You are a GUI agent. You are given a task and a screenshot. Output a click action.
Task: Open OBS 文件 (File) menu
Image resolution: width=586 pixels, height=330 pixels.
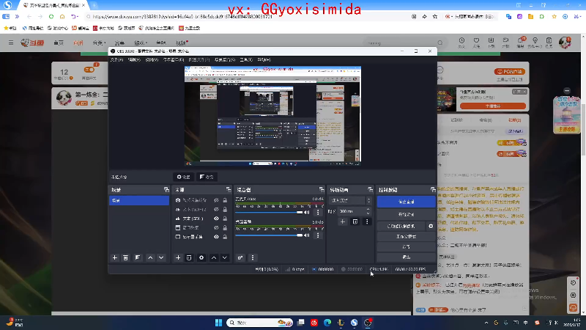click(x=116, y=60)
